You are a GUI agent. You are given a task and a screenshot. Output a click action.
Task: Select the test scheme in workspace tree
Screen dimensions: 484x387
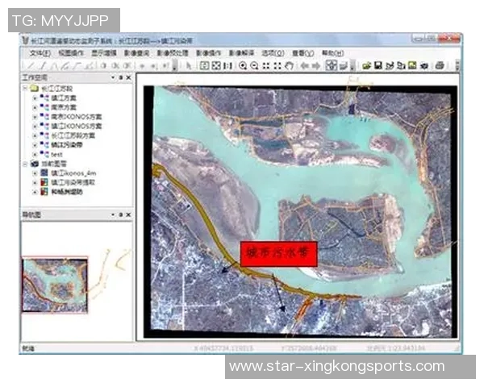point(56,154)
